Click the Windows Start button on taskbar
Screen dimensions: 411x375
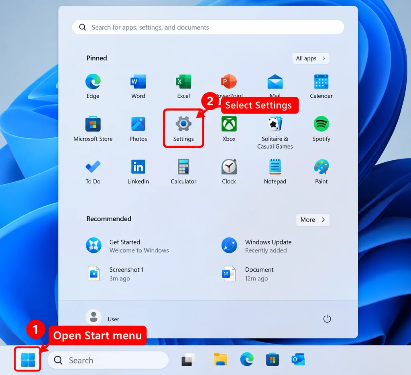pos(28,360)
